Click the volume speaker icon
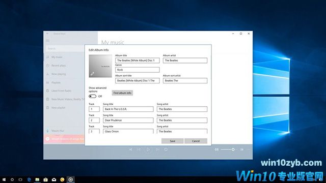 (216, 149)
